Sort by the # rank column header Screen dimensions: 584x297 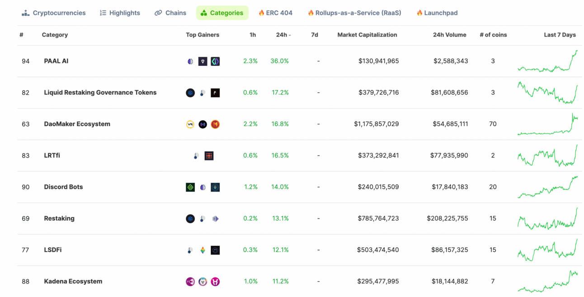[x=21, y=35]
